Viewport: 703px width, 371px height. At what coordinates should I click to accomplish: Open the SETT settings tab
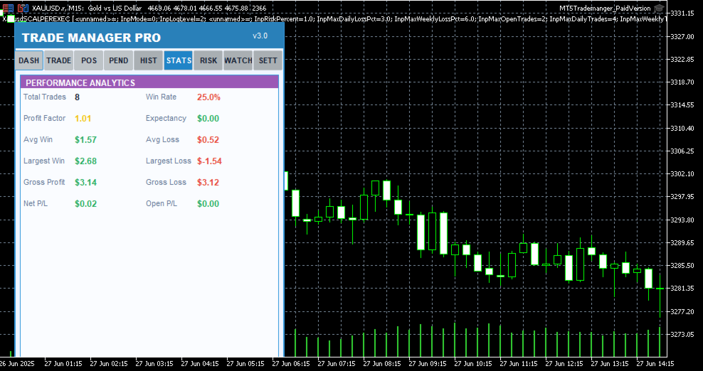click(268, 60)
